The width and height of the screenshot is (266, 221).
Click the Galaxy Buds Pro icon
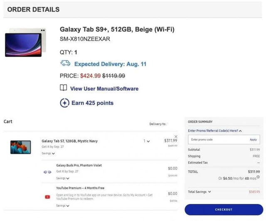[x=47, y=172]
